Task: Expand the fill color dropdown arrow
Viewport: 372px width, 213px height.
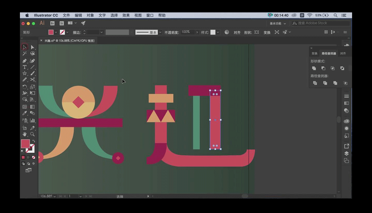Action: (56, 32)
